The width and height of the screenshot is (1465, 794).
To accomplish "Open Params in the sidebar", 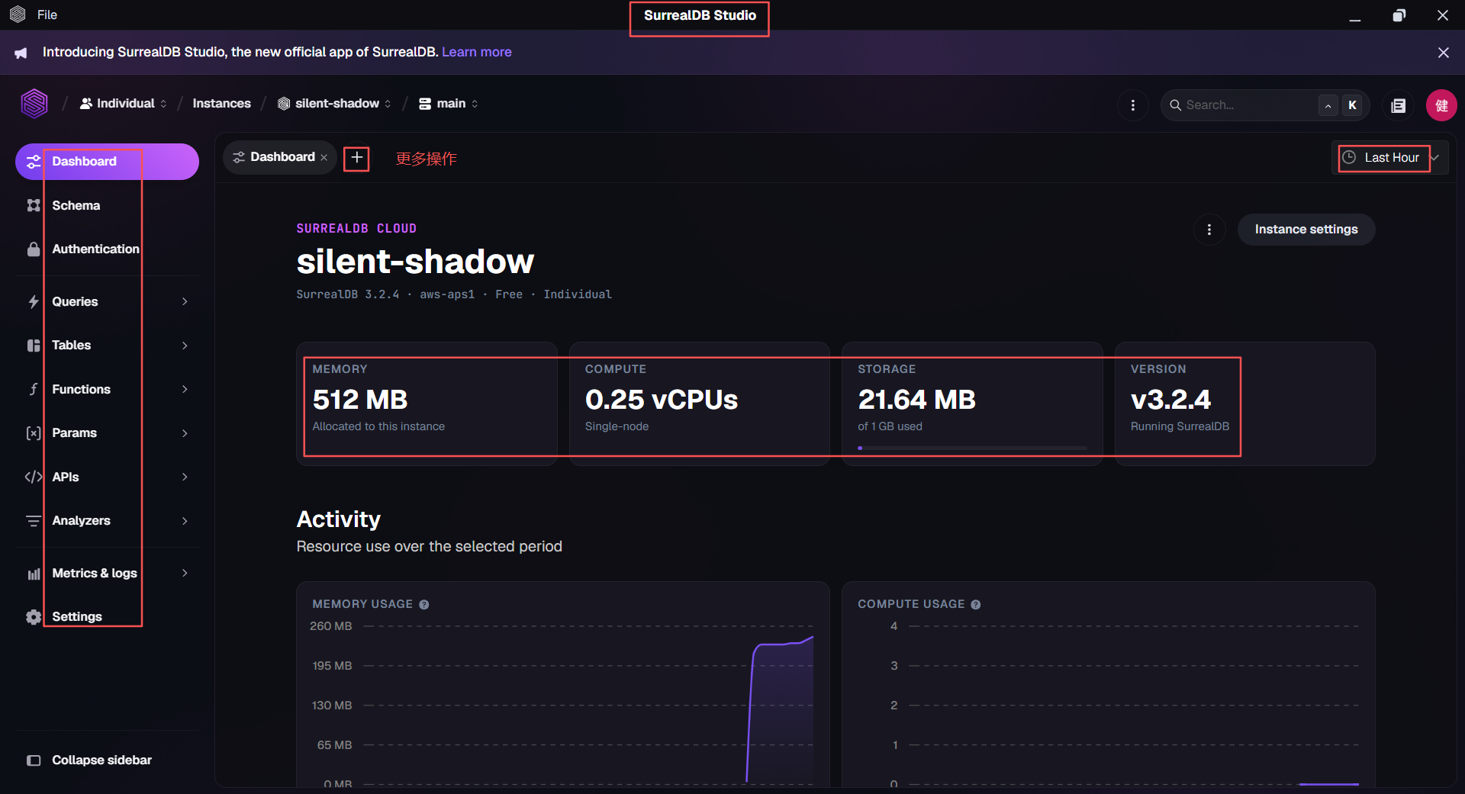I will pyautogui.click(x=107, y=433).
